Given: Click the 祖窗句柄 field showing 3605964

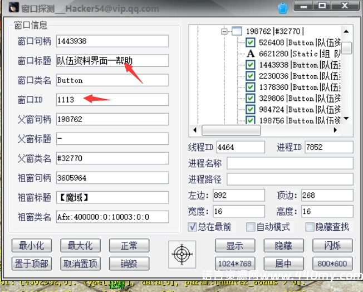Looking at the screenshot, I should click(x=112, y=178).
